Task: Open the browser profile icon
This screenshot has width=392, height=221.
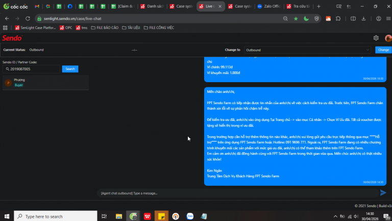Action: pos(379,18)
